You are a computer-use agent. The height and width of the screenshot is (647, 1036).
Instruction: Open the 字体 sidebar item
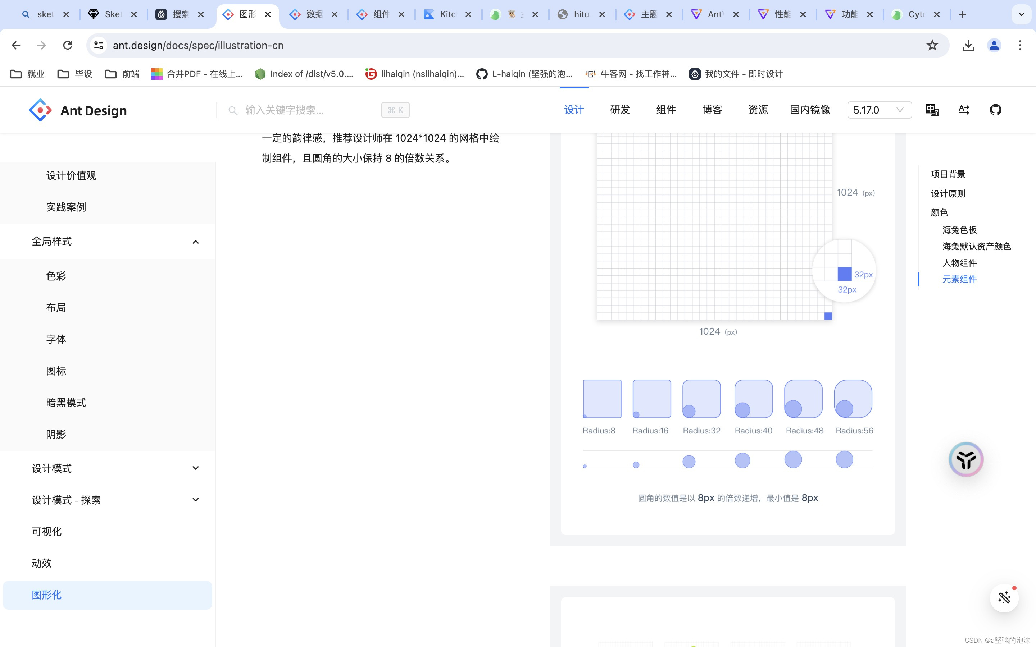(x=108, y=339)
